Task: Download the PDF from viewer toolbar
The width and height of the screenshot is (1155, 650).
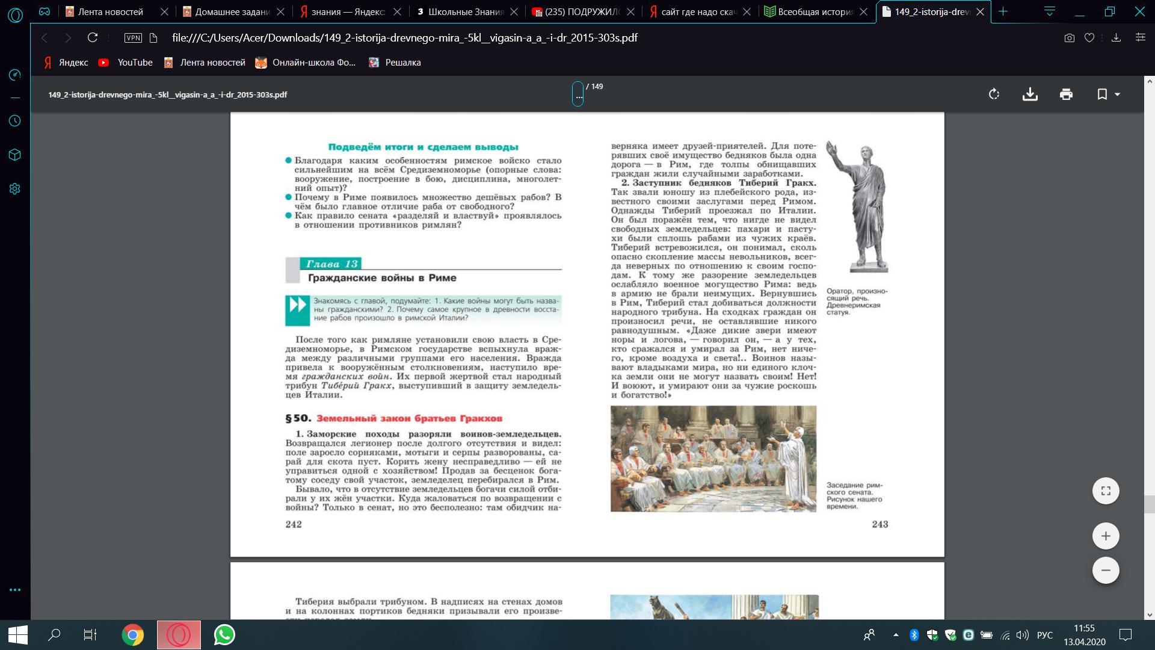Action: pos(1030,94)
